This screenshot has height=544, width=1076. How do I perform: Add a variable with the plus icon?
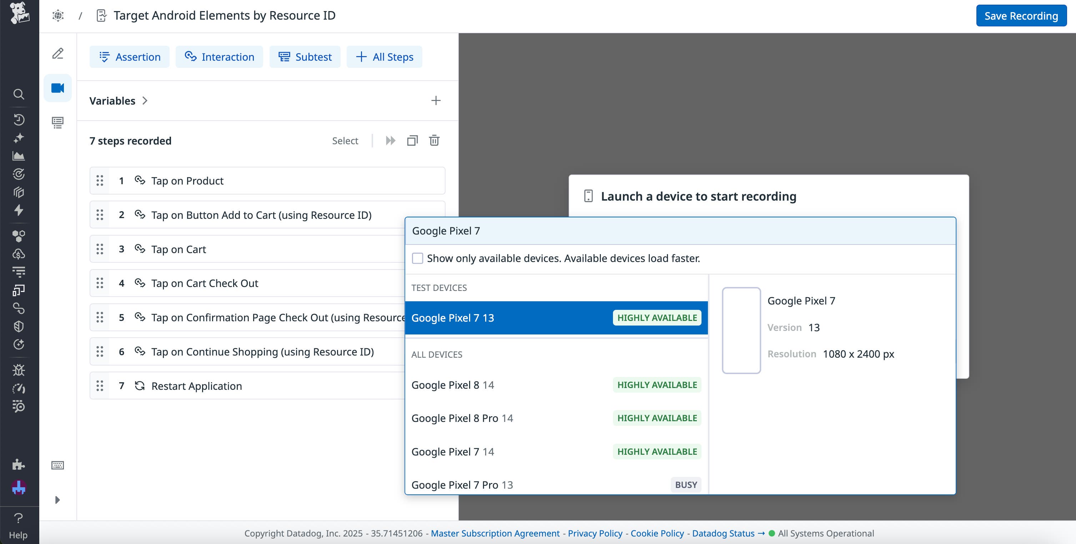pos(436,101)
